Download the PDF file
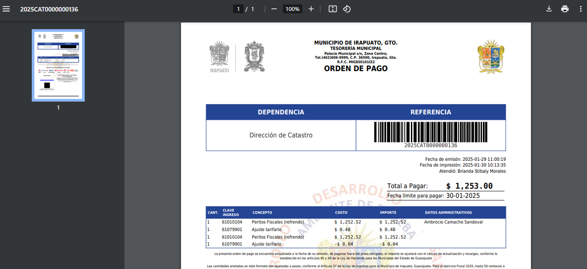 point(548,9)
